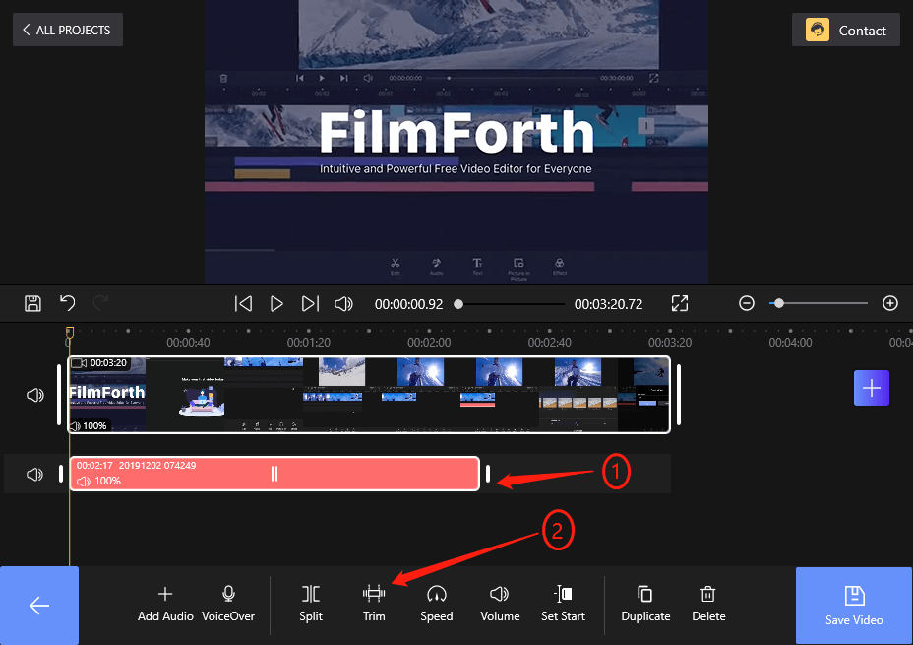Click the total duration 00:03:20.72

(608, 304)
